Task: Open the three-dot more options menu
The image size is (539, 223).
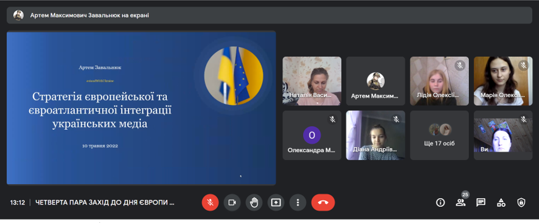Action: click(298, 203)
